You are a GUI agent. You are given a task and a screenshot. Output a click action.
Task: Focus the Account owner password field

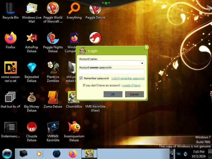click(x=112, y=72)
